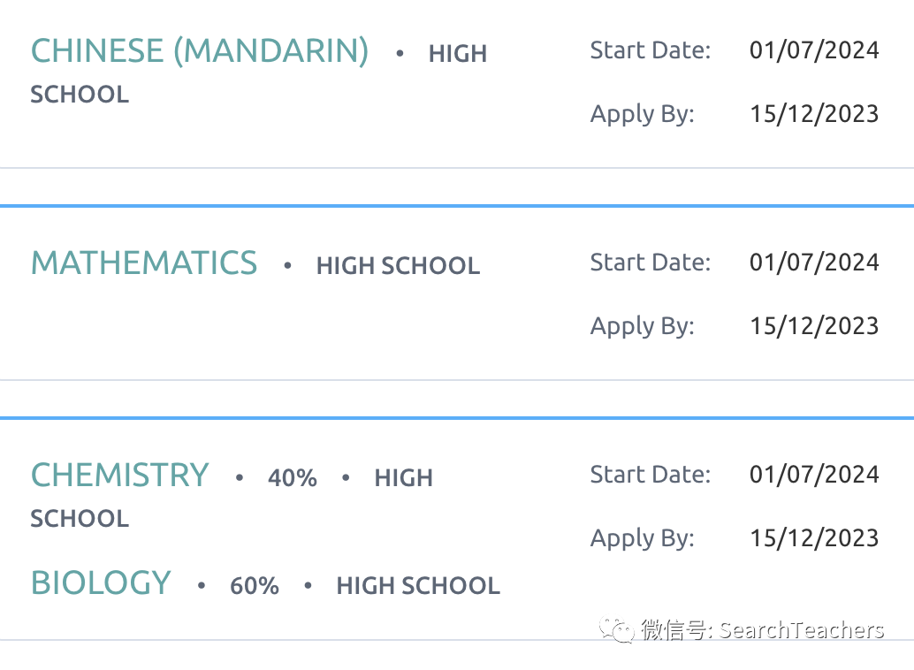Click High School label beside Biology

tap(418, 586)
